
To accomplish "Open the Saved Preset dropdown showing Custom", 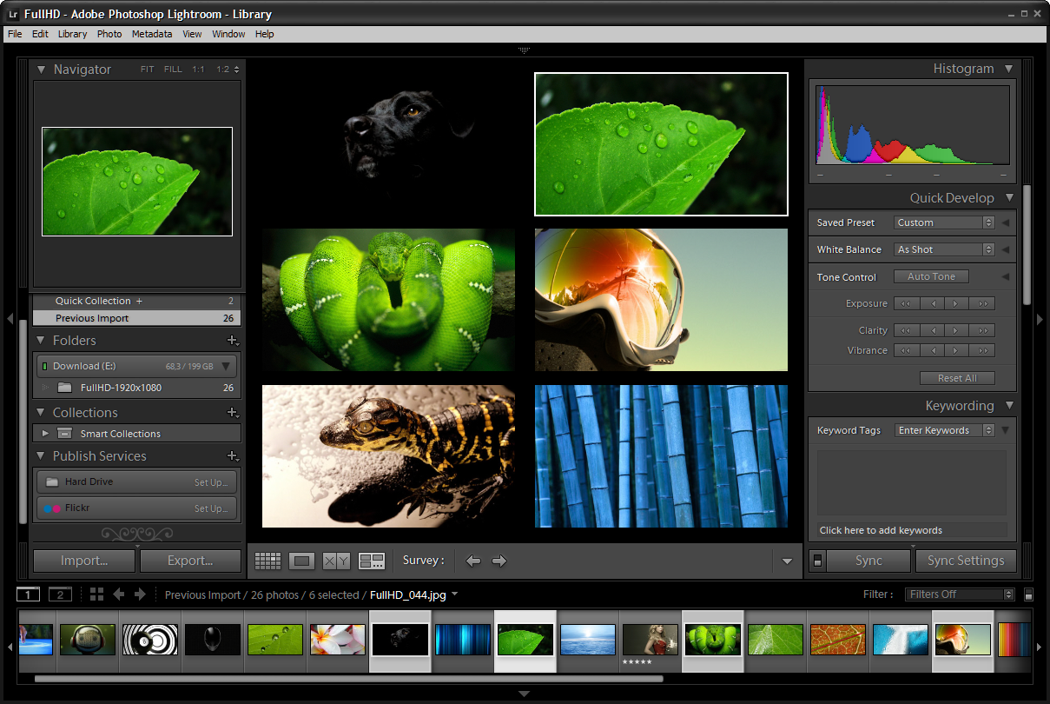I will tap(944, 222).
